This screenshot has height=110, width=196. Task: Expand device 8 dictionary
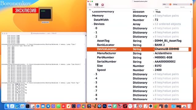(94, 95)
